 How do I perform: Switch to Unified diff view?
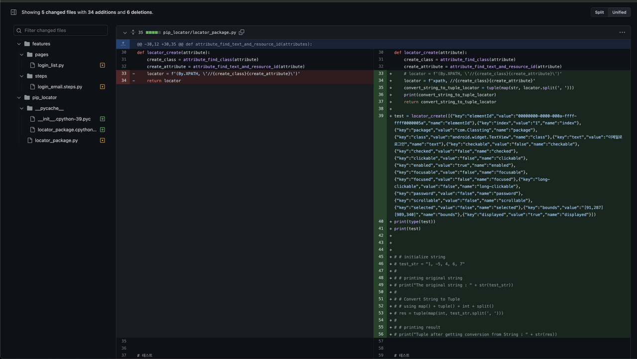(619, 12)
